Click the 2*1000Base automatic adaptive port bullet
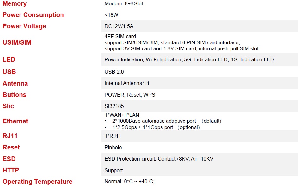 point(154,121)
